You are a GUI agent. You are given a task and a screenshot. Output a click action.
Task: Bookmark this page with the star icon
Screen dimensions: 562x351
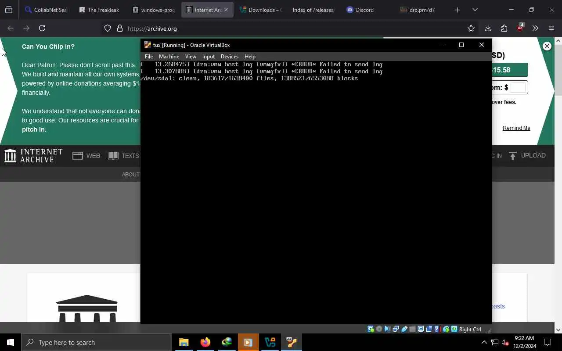coord(471,28)
